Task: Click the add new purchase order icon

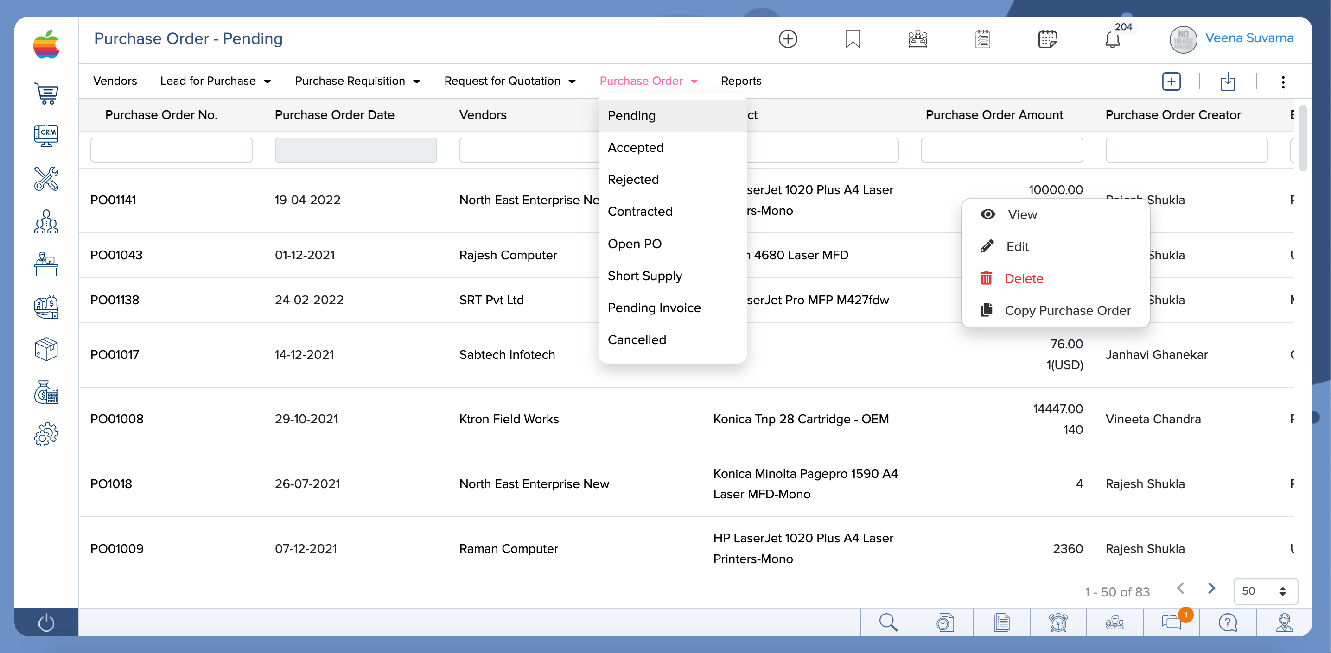Action: 1172,82
